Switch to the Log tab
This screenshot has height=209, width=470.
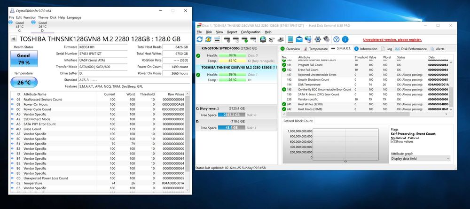[x=387, y=49]
